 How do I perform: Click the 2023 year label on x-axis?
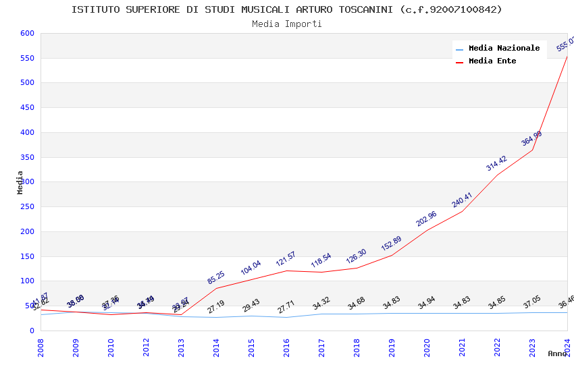(532, 347)
